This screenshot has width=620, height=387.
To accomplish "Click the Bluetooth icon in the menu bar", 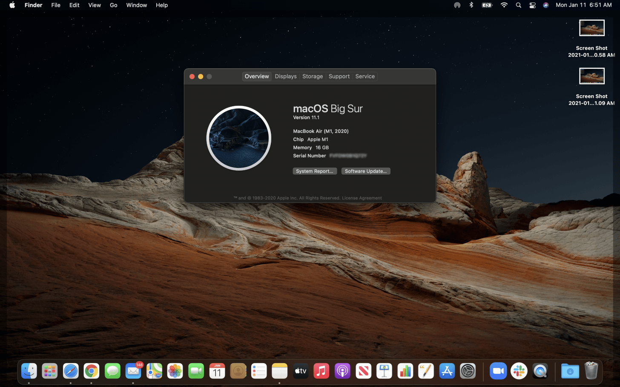I will click(x=471, y=5).
